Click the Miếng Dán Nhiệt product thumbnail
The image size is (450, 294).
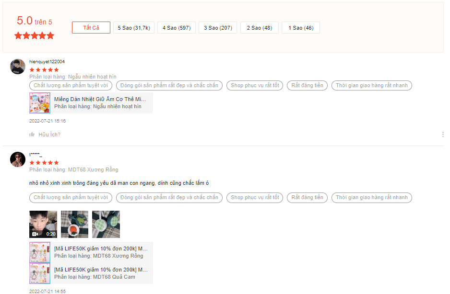40,103
